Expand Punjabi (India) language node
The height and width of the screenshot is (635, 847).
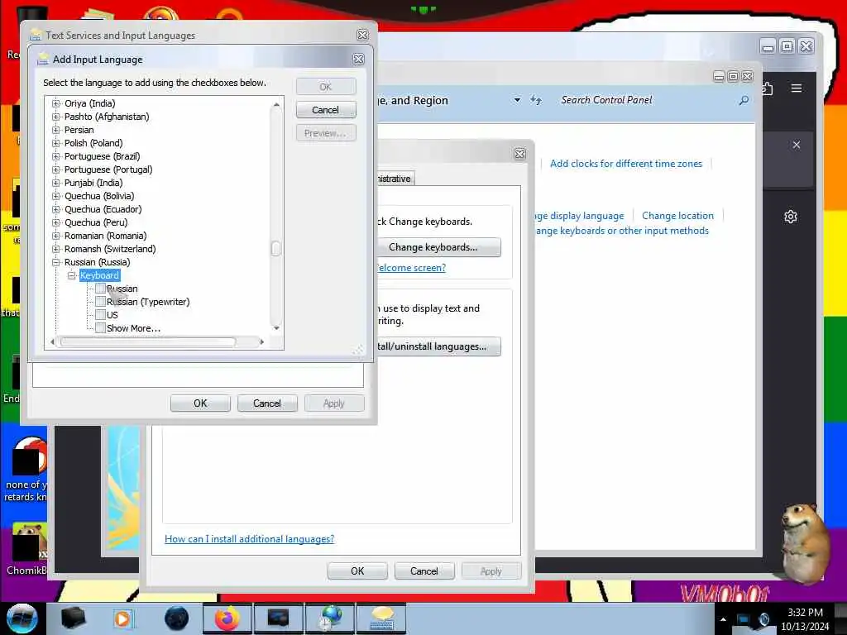pyautogui.click(x=55, y=183)
